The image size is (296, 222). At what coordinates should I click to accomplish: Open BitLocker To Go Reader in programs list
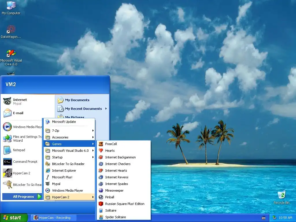(69, 164)
